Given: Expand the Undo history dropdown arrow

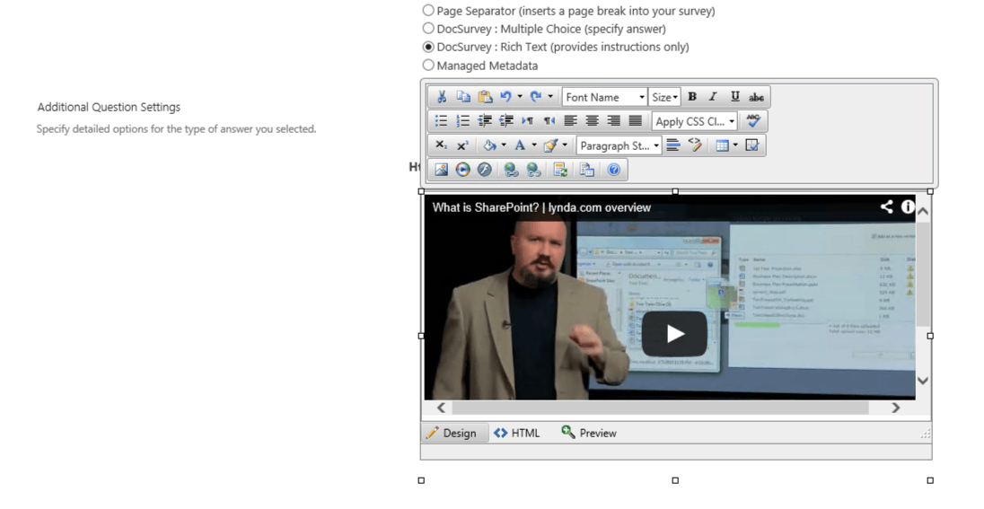Looking at the screenshot, I should point(520,97).
